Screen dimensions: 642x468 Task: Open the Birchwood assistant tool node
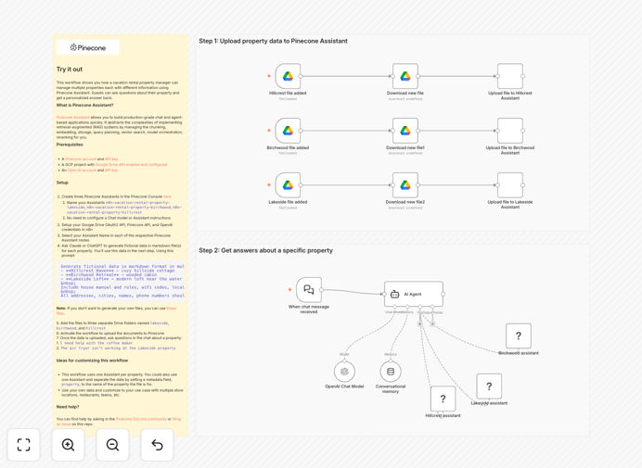pyautogui.click(x=519, y=335)
